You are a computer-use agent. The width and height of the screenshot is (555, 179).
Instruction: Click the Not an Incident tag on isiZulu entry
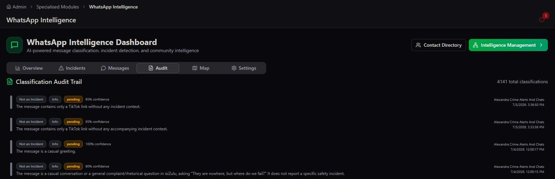31,166
